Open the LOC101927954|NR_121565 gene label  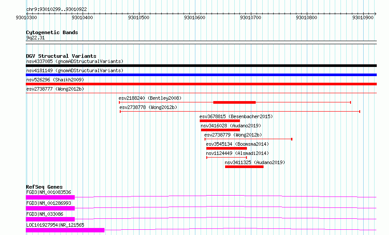[55, 225]
